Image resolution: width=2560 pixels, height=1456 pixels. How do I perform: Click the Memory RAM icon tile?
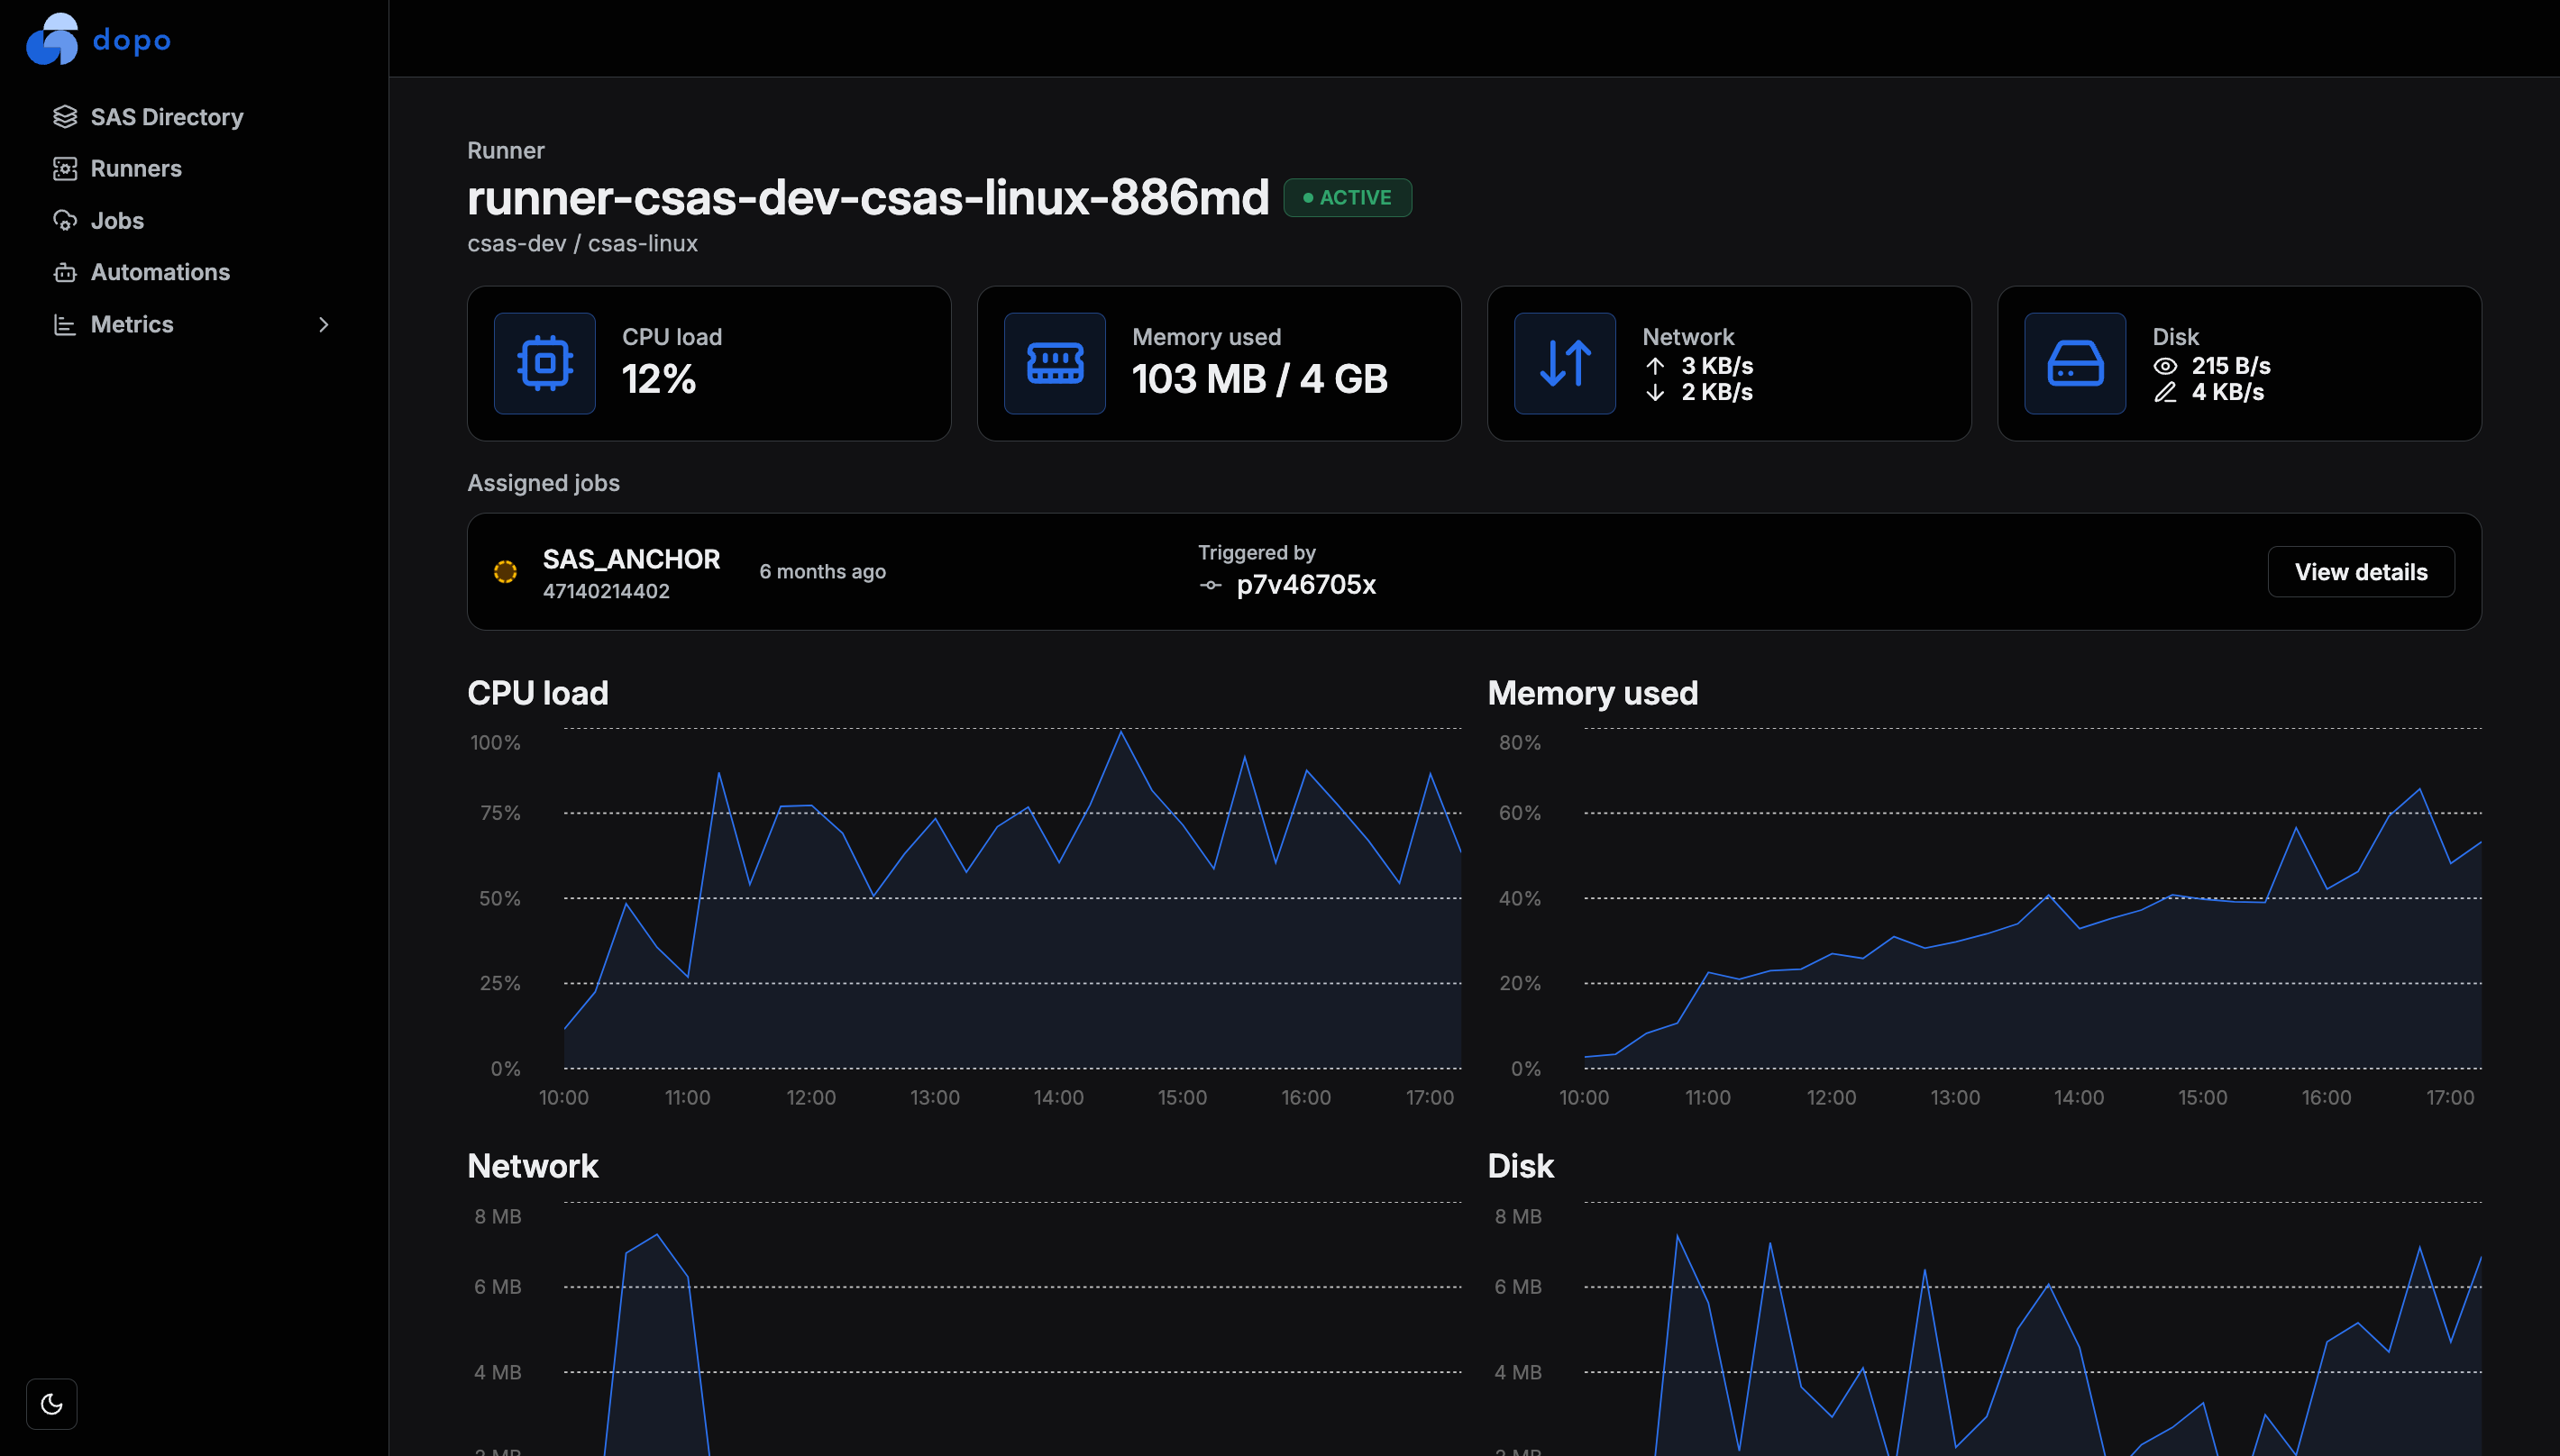coord(1055,363)
